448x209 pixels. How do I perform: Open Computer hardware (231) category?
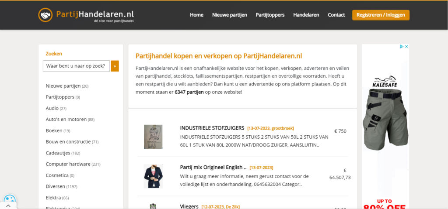click(x=73, y=164)
